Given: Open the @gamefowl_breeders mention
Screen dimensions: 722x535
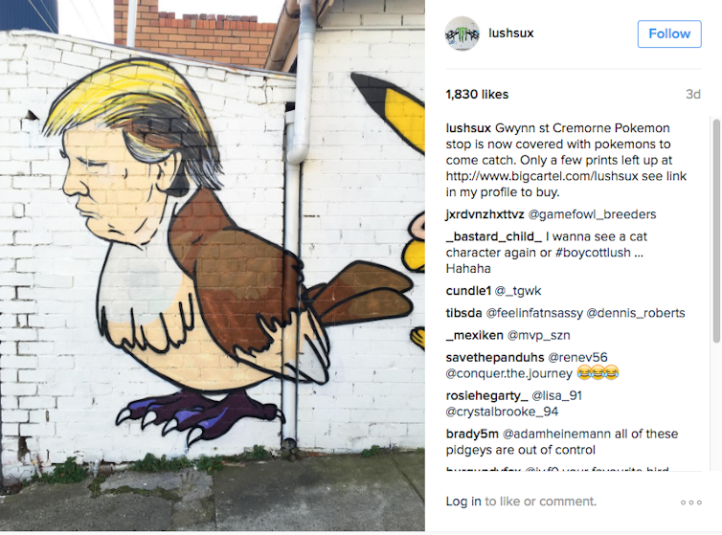Looking at the screenshot, I should (592, 214).
